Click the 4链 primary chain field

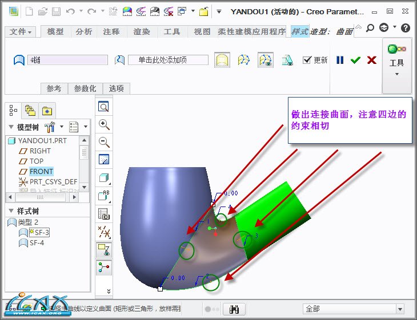[x=67, y=60]
